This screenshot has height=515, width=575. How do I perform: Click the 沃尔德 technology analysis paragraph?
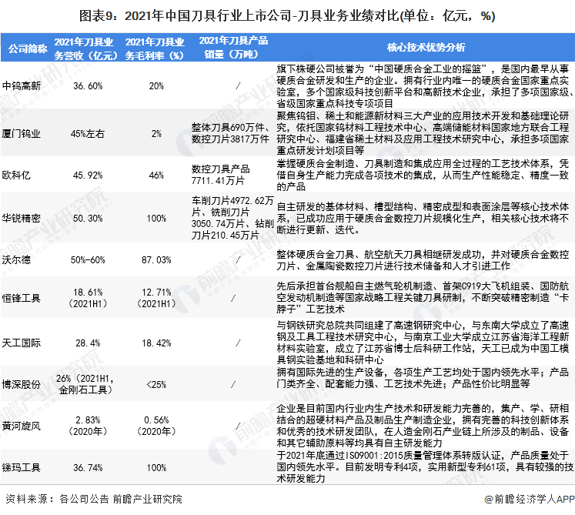423,260
